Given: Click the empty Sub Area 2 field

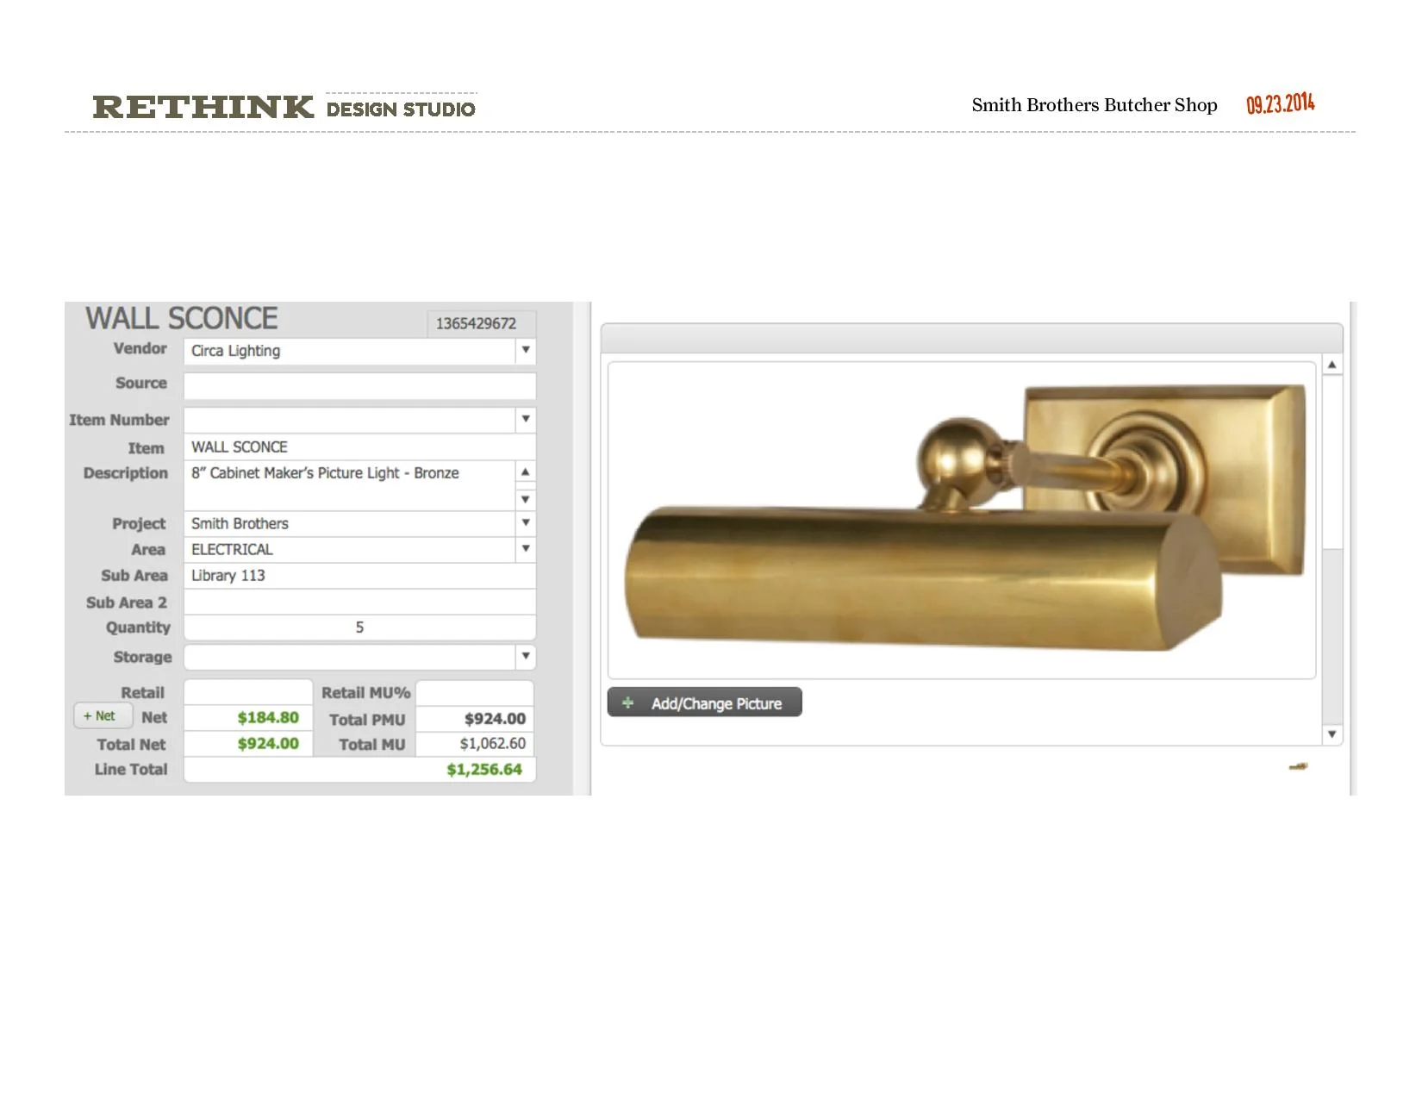Looking at the screenshot, I should [x=359, y=602].
